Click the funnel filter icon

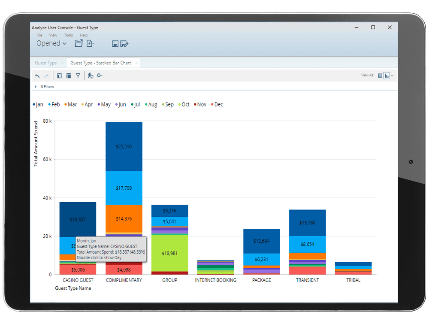coord(78,76)
